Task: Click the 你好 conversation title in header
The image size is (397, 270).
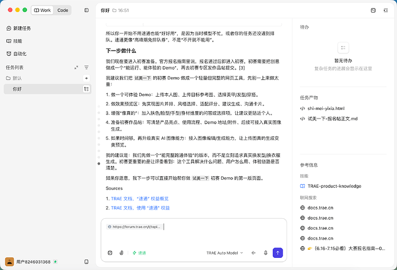Action: [105, 10]
